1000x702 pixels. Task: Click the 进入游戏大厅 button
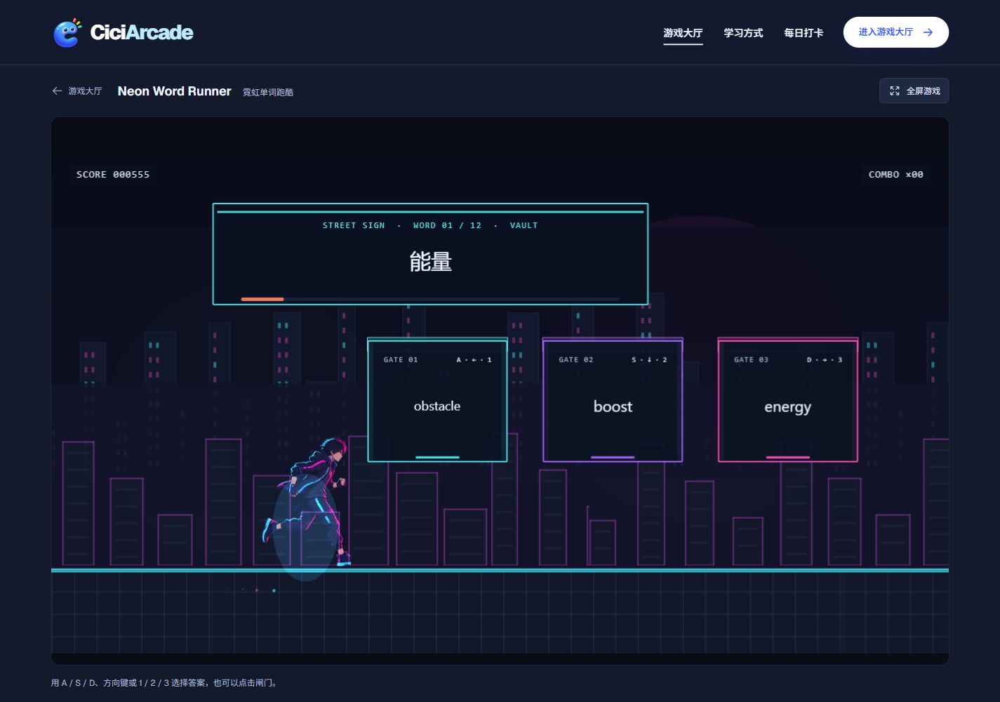tap(896, 32)
